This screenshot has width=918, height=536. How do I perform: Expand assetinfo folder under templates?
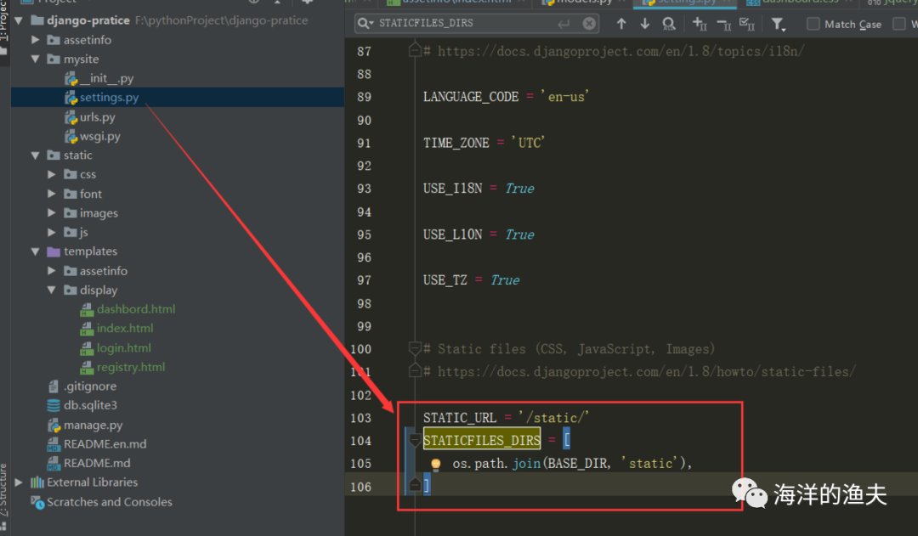[x=52, y=271]
